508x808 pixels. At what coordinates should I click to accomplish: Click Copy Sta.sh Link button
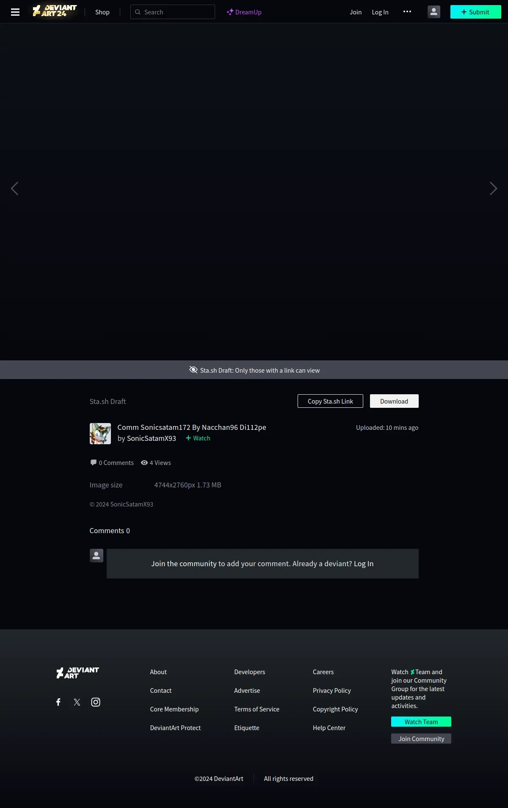[330, 401]
